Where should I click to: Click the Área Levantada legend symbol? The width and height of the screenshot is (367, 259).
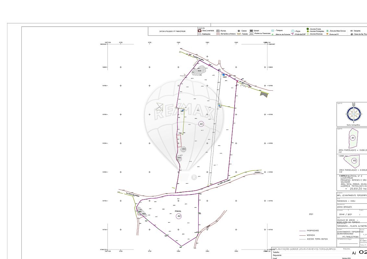[x=200, y=31]
